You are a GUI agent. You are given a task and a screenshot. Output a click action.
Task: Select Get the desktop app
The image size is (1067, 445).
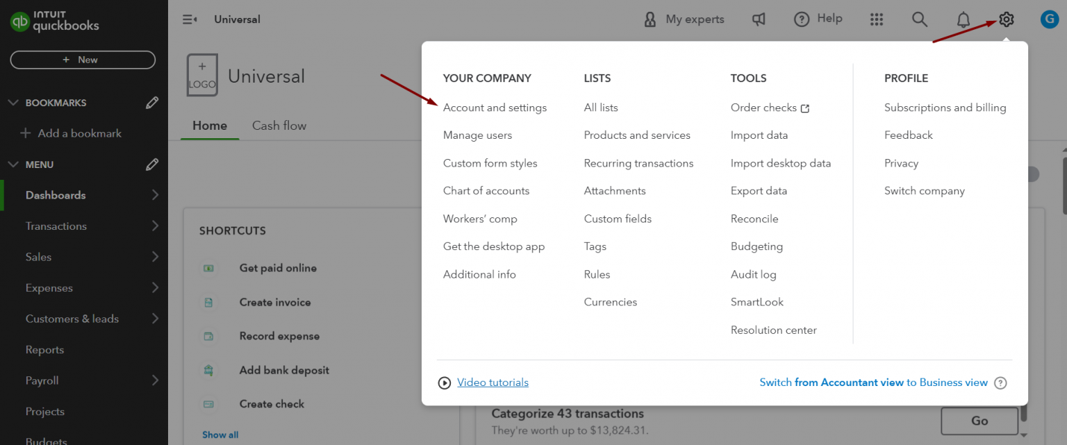[494, 246]
